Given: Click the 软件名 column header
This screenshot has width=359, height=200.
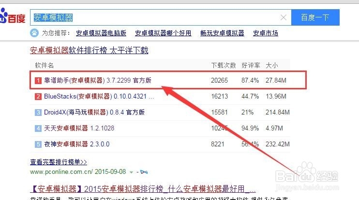Looking at the screenshot, I should pos(44,65).
